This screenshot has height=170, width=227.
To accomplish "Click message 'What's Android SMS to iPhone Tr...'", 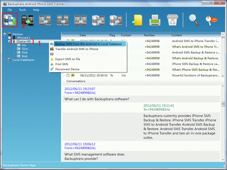I will [195, 47].
